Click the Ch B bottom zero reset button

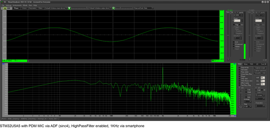point(249,59)
